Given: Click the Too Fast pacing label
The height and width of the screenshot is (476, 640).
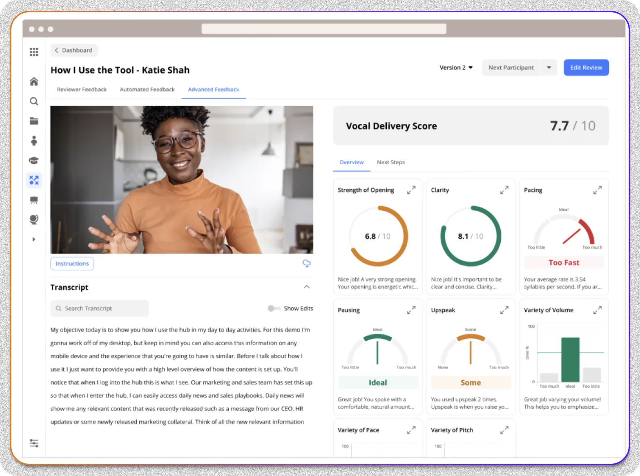Looking at the screenshot, I should (564, 262).
